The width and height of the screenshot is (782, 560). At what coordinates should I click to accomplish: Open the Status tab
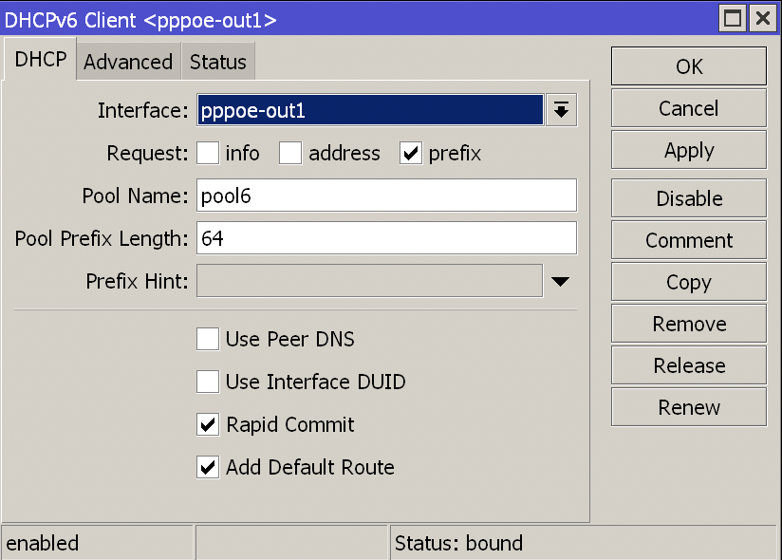(x=217, y=61)
